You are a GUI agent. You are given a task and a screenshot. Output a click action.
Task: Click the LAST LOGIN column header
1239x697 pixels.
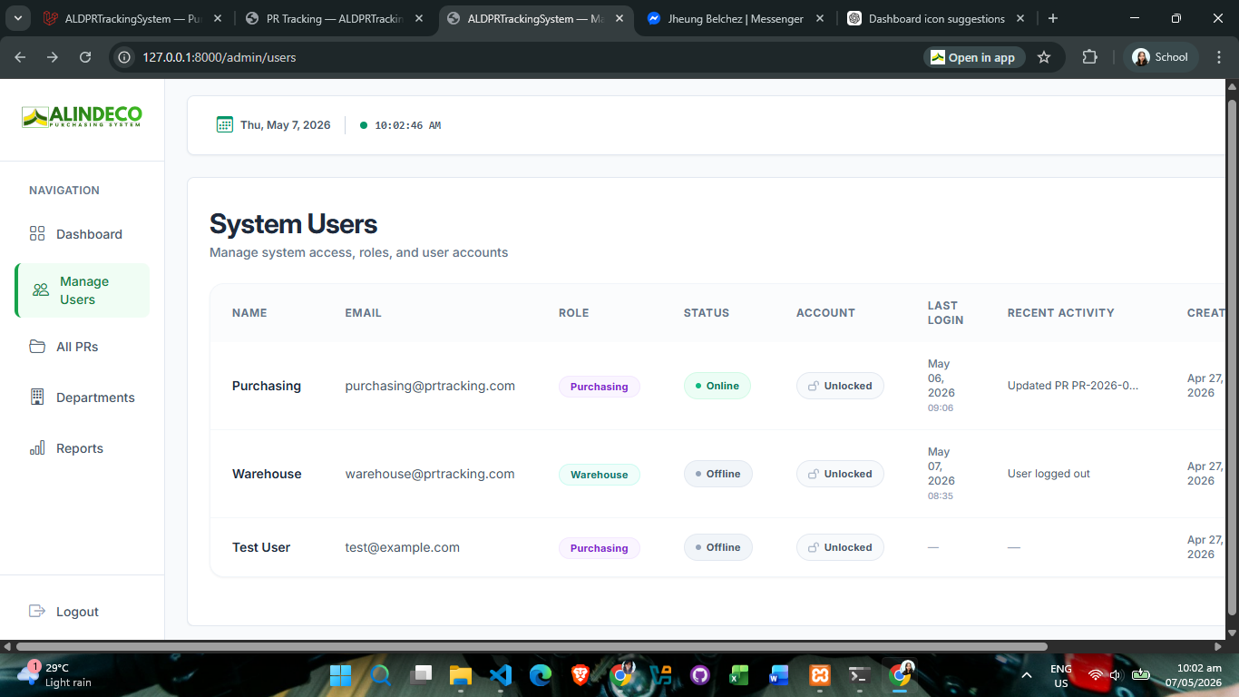pos(945,313)
